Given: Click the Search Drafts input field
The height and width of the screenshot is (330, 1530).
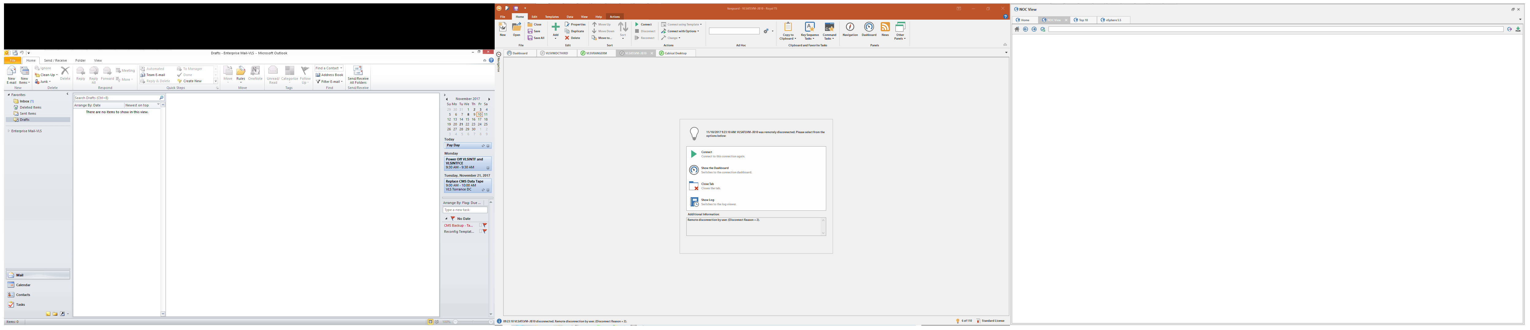Looking at the screenshot, I should (x=116, y=98).
